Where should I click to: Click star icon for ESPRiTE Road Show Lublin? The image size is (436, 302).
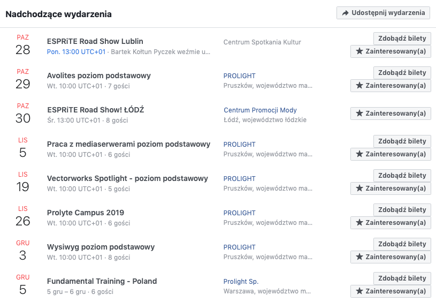pos(359,51)
